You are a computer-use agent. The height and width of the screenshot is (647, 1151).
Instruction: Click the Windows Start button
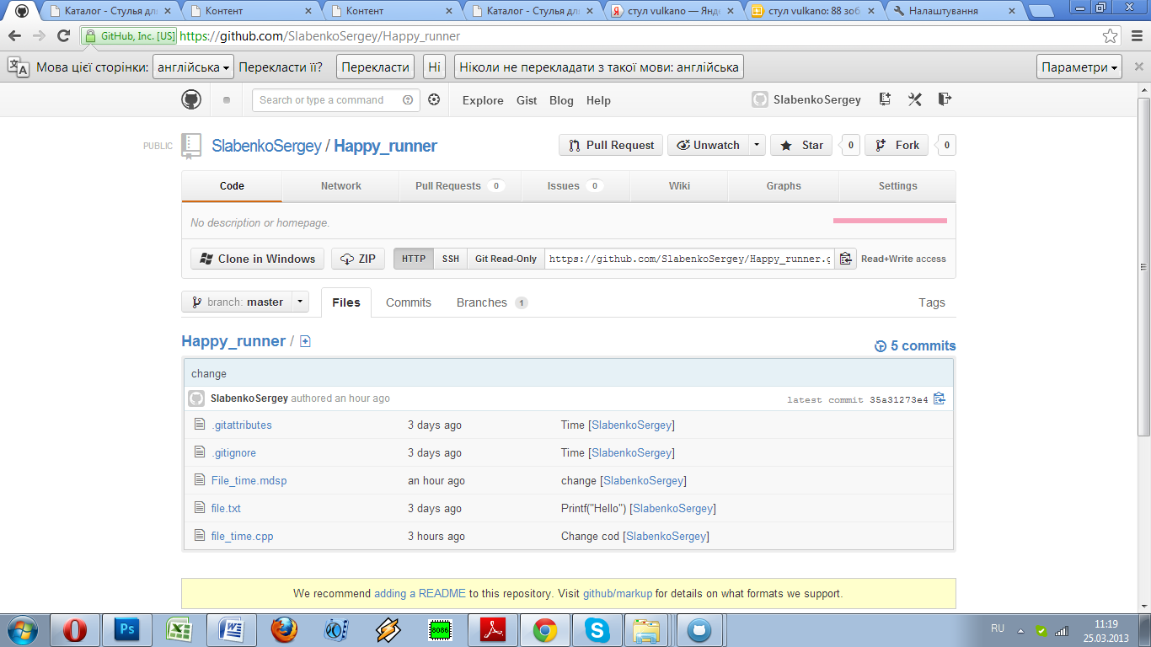pyautogui.click(x=21, y=630)
